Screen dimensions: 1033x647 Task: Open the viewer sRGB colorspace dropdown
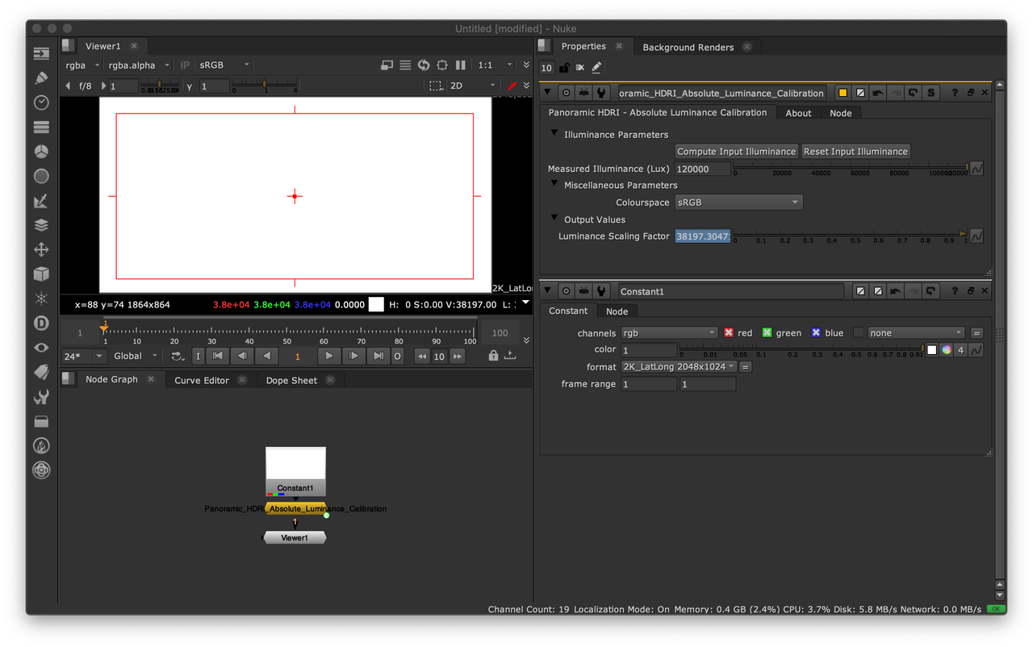(x=224, y=65)
